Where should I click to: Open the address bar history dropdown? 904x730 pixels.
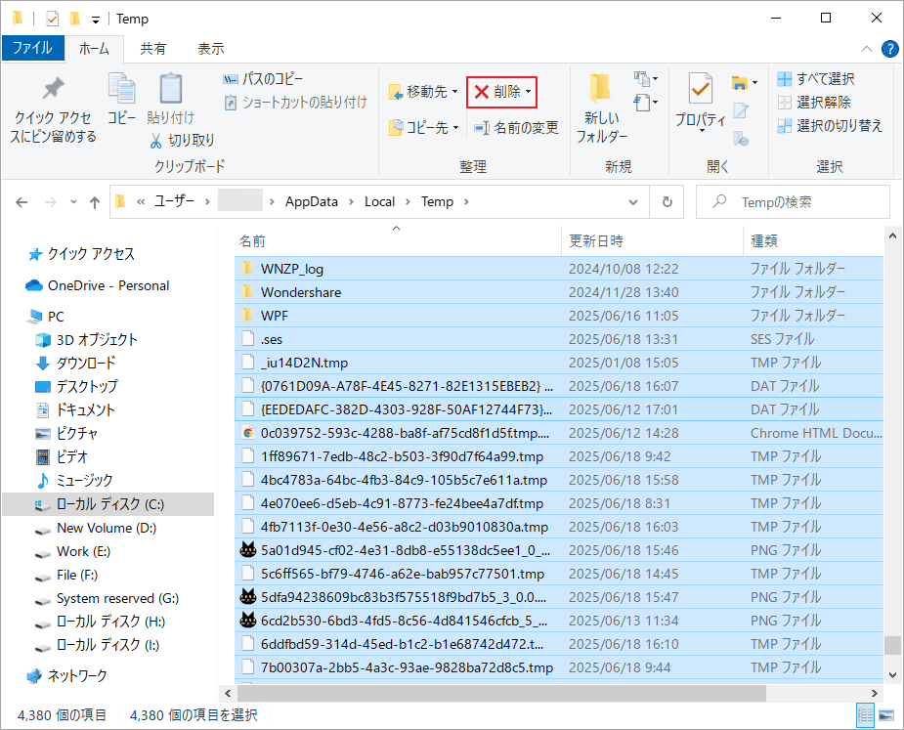633,202
